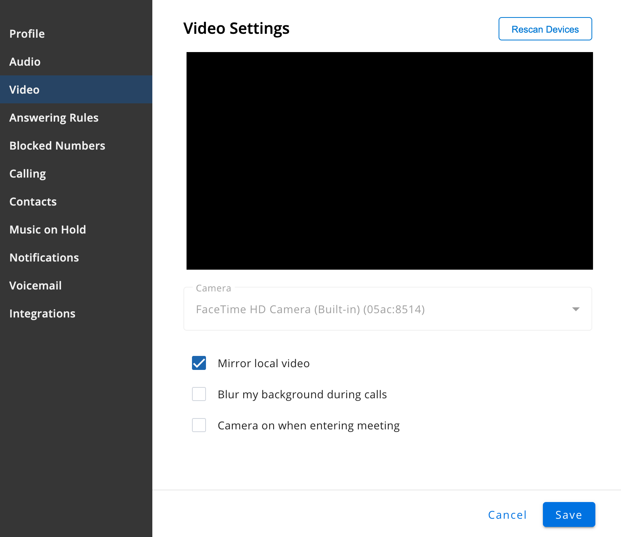Expand the Camera dropdown arrow

click(x=576, y=309)
